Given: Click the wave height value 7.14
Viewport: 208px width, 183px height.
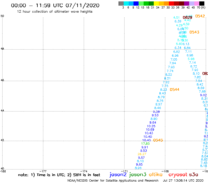Looking at the screenshot, I should point(192,63).
